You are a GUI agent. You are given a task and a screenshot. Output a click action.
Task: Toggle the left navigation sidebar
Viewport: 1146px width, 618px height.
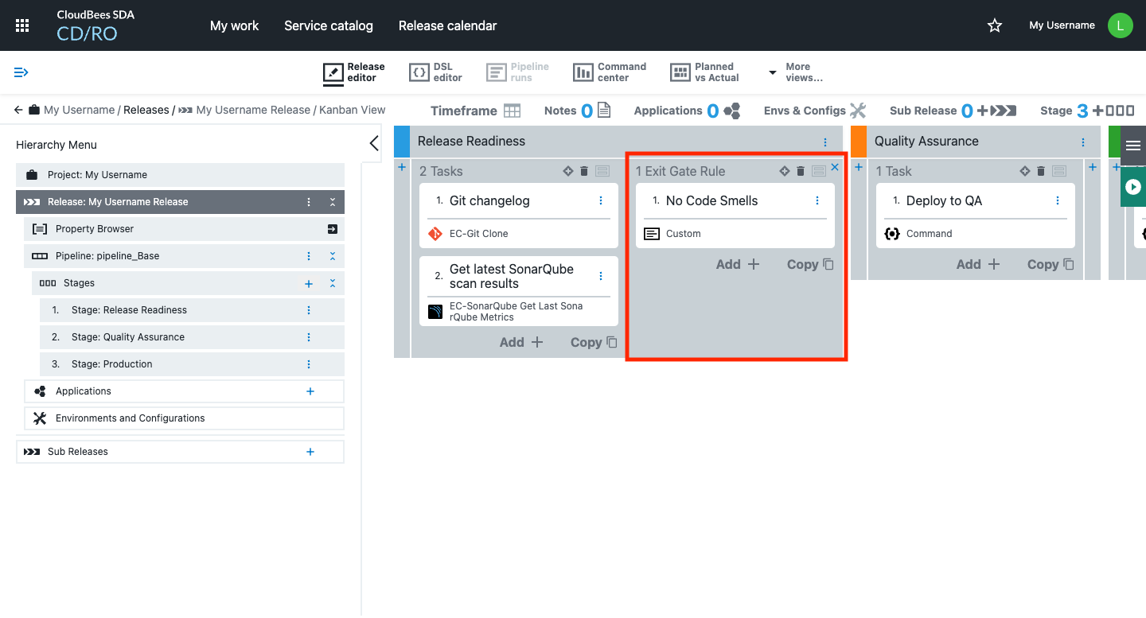21,72
